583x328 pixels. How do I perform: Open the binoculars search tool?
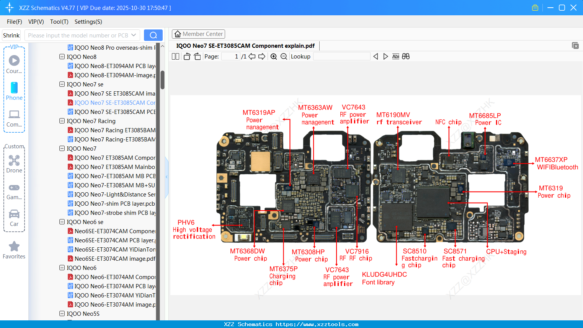406,56
